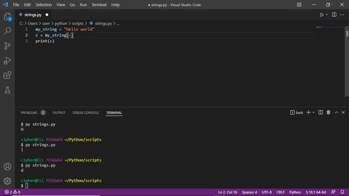Open the Explorer view in activity bar
This screenshot has width=349, height=196.
[x=7, y=17]
